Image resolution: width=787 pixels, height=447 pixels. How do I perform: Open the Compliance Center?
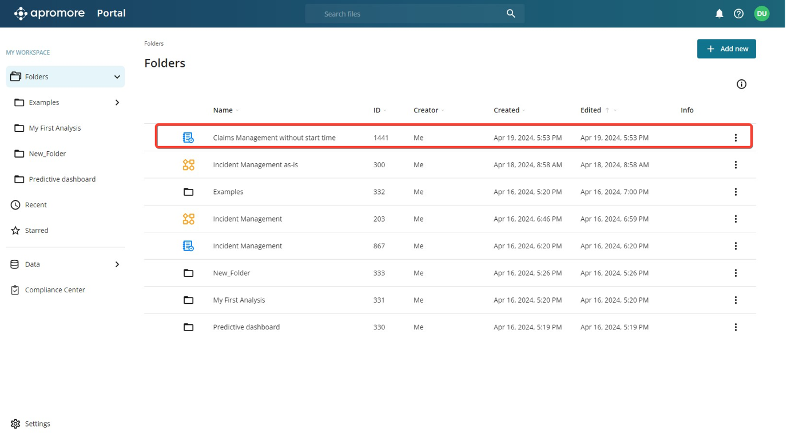tap(55, 290)
